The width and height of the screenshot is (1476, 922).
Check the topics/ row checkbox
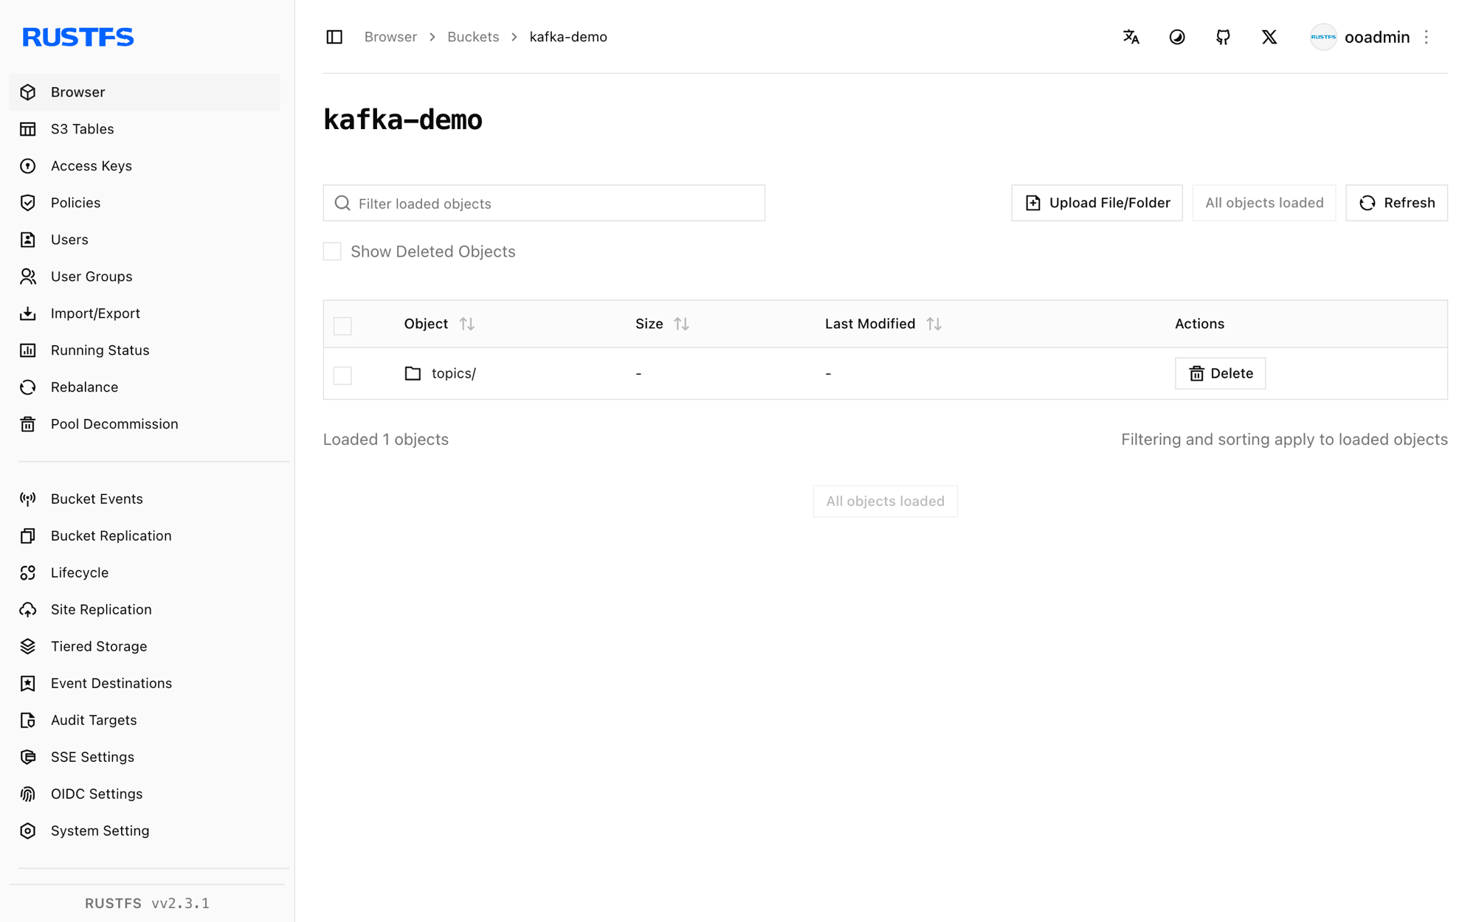tap(342, 375)
